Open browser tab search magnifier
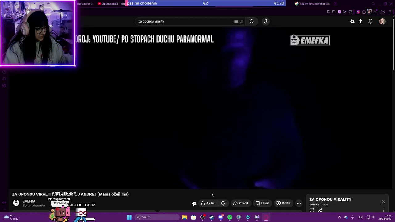This screenshot has width=395, height=222. click(373, 4)
